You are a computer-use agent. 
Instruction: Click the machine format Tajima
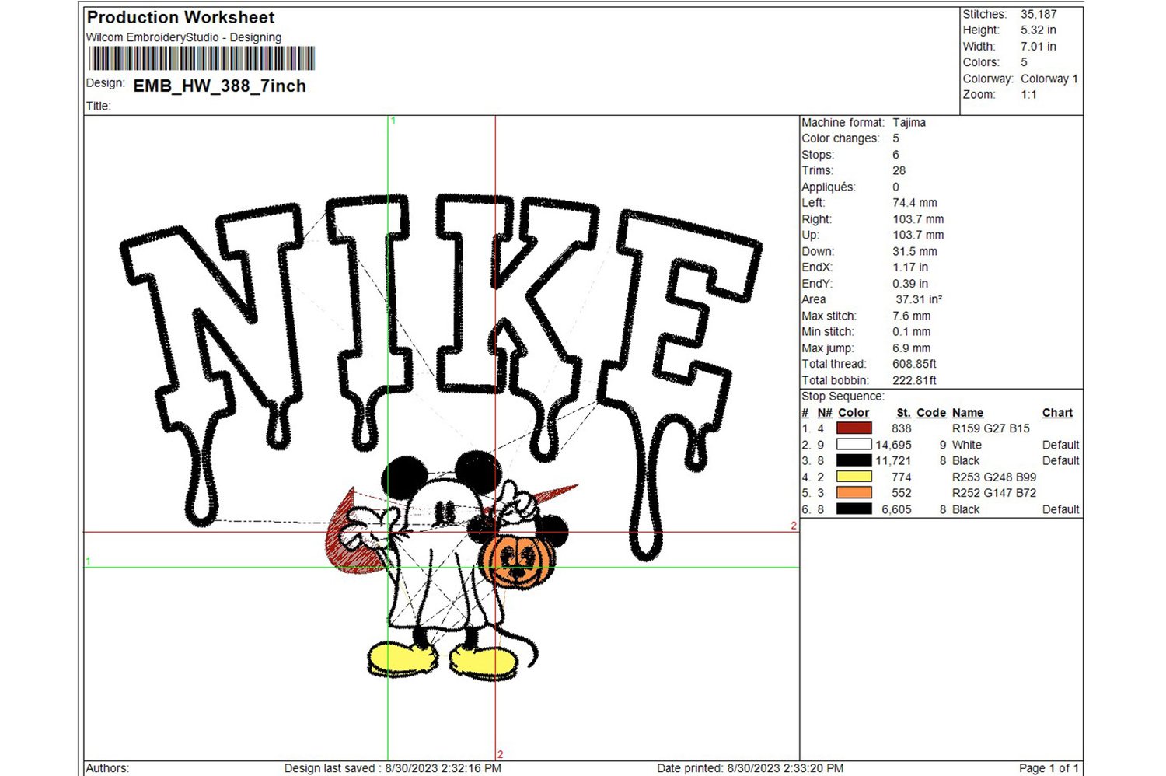coord(909,123)
